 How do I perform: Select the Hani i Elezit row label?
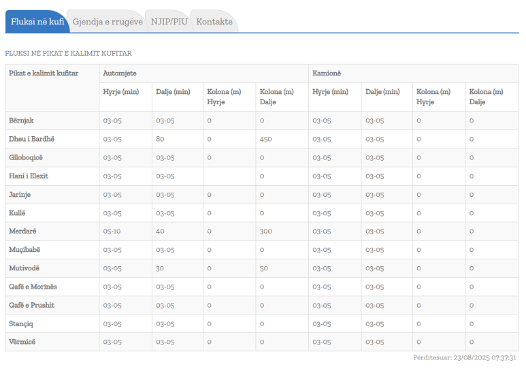click(29, 176)
